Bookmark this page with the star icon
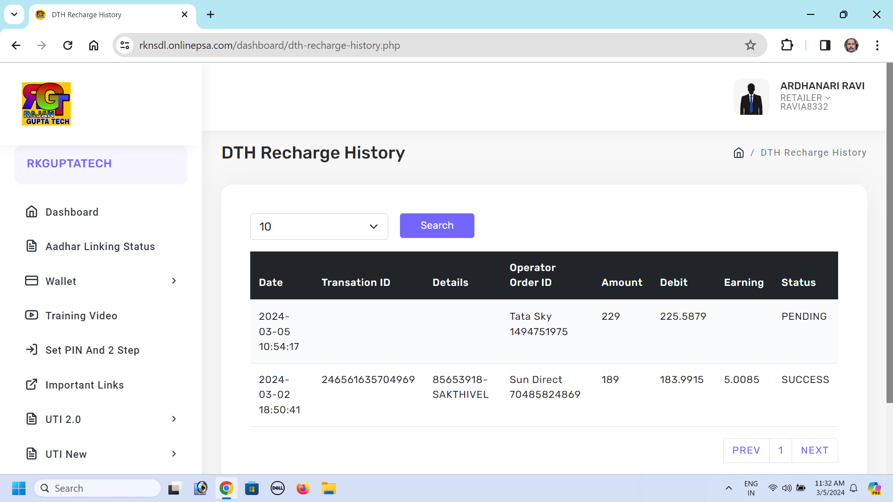The width and height of the screenshot is (893, 502). [750, 45]
